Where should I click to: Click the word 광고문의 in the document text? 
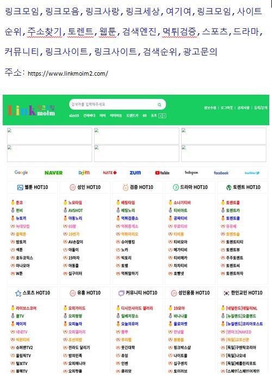200,52
